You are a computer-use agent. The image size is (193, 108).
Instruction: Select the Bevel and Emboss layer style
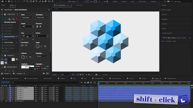point(10,37)
